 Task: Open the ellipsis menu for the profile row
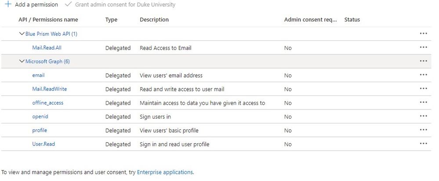point(423,130)
